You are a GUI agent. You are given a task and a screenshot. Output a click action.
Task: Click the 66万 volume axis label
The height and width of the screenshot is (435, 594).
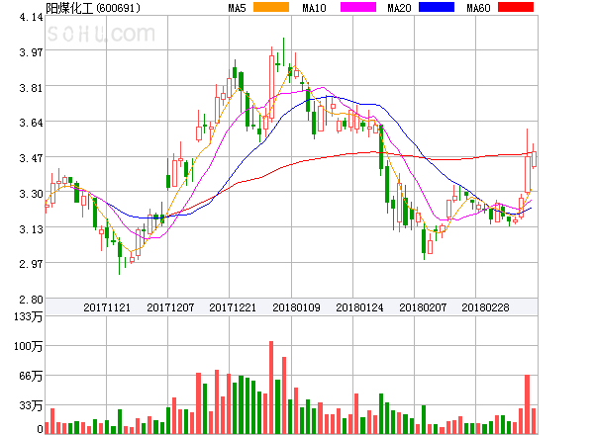pyautogui.click(x=31, y=376)
